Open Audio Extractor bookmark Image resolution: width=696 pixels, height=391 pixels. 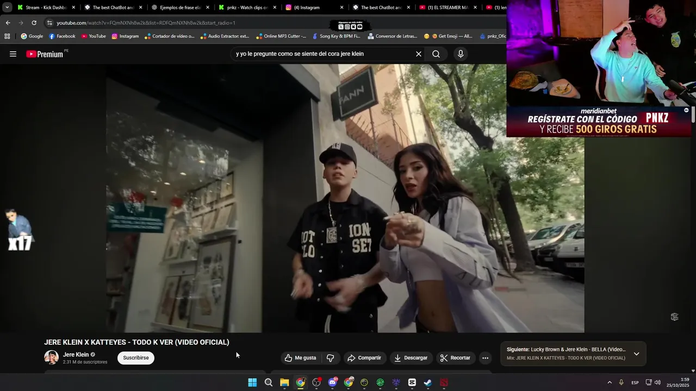[x=225, y=36]
